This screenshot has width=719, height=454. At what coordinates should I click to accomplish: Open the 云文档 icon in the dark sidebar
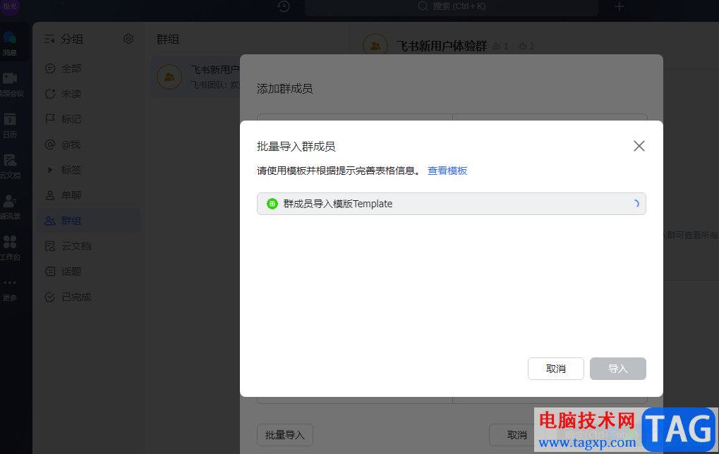[10, 166]
